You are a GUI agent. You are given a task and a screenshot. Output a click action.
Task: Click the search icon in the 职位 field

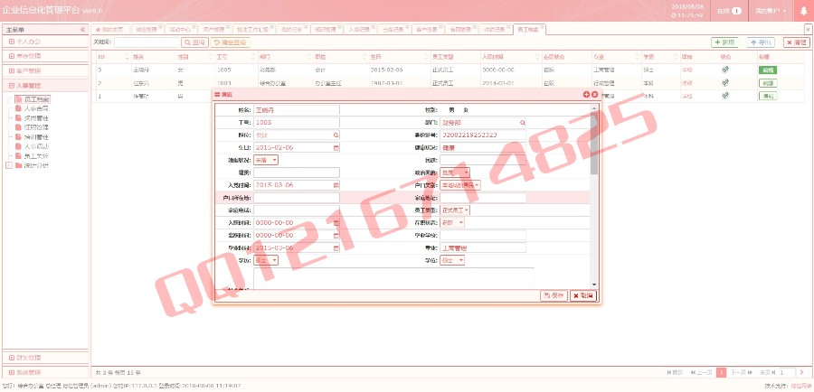pyautogui.click(x=336, y=135)
